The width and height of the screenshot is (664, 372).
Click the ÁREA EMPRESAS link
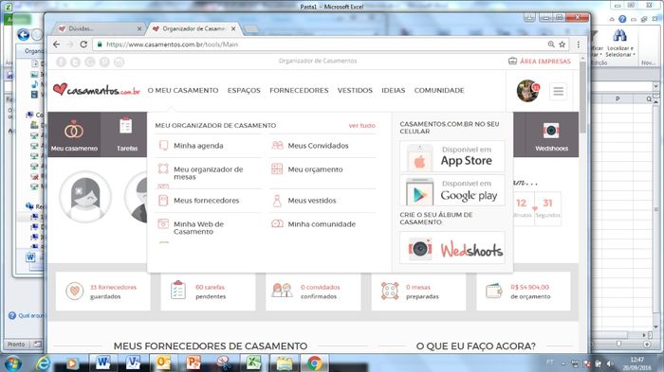pos(540,62)
